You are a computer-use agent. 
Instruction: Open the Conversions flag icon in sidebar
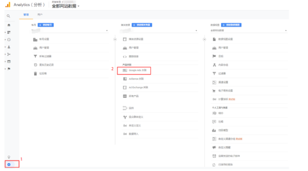[x=9, y=69]
